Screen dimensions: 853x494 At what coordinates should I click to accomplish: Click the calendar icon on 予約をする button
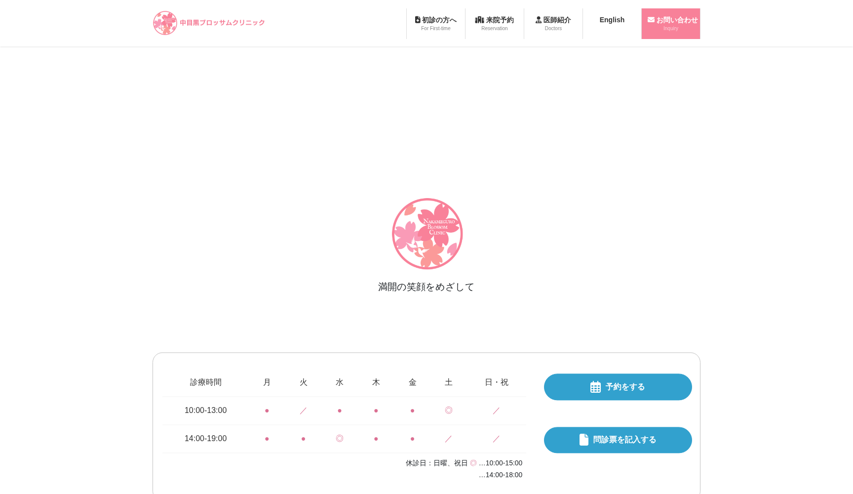pos(596,387)
